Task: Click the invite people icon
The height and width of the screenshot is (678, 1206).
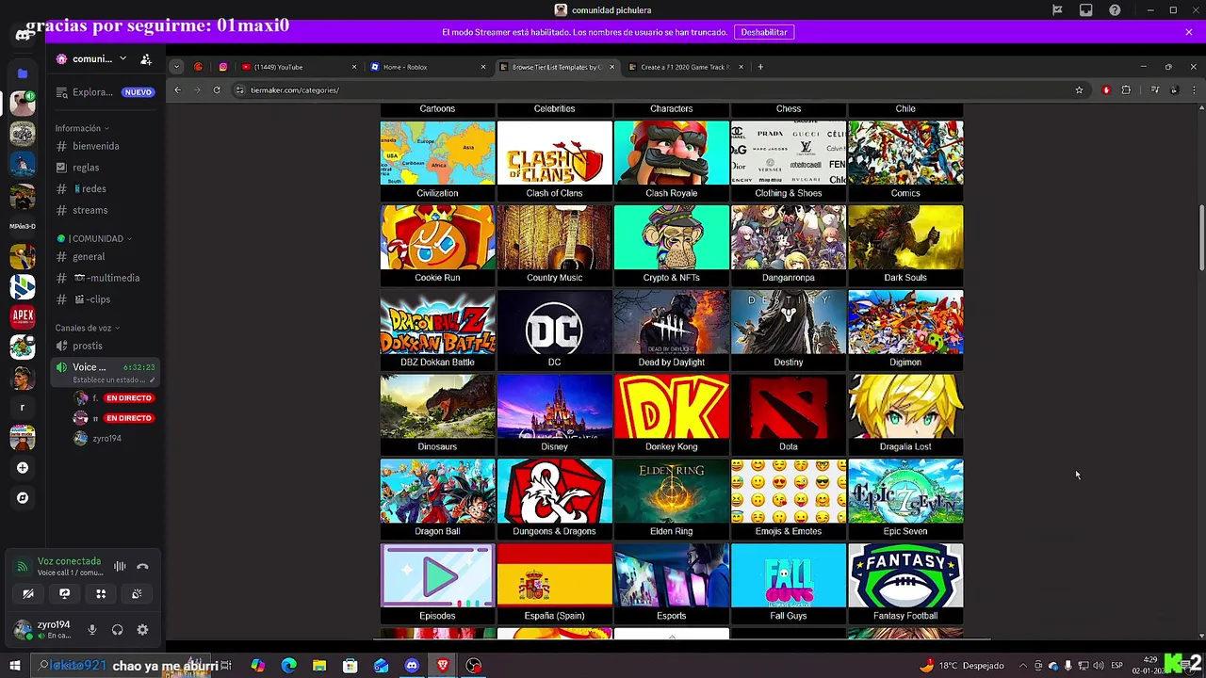Action: tap(146, 59)
